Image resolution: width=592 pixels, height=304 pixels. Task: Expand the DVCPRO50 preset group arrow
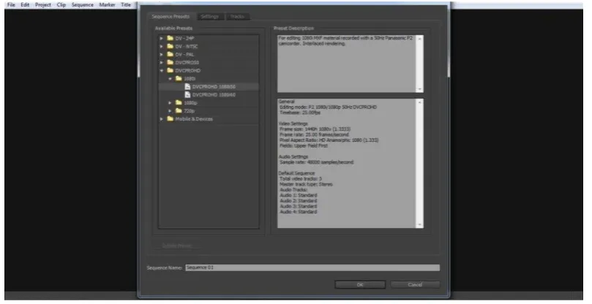(162, 63)
